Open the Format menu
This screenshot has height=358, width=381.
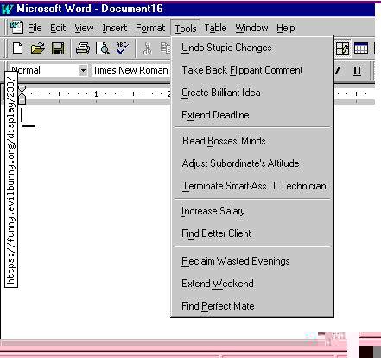[150, 28]
